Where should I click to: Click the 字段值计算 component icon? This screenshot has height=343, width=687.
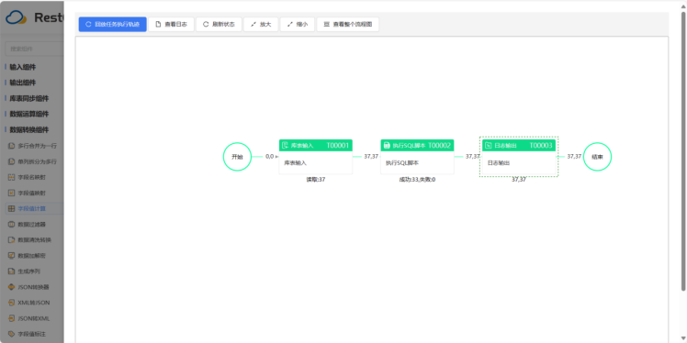pos(12,209)
